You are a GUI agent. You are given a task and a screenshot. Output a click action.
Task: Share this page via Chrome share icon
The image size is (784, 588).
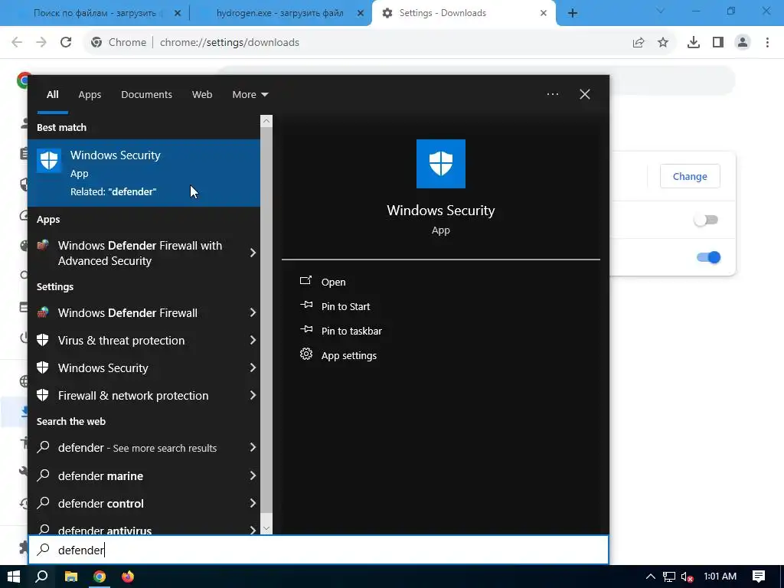[x=639, y=43]
